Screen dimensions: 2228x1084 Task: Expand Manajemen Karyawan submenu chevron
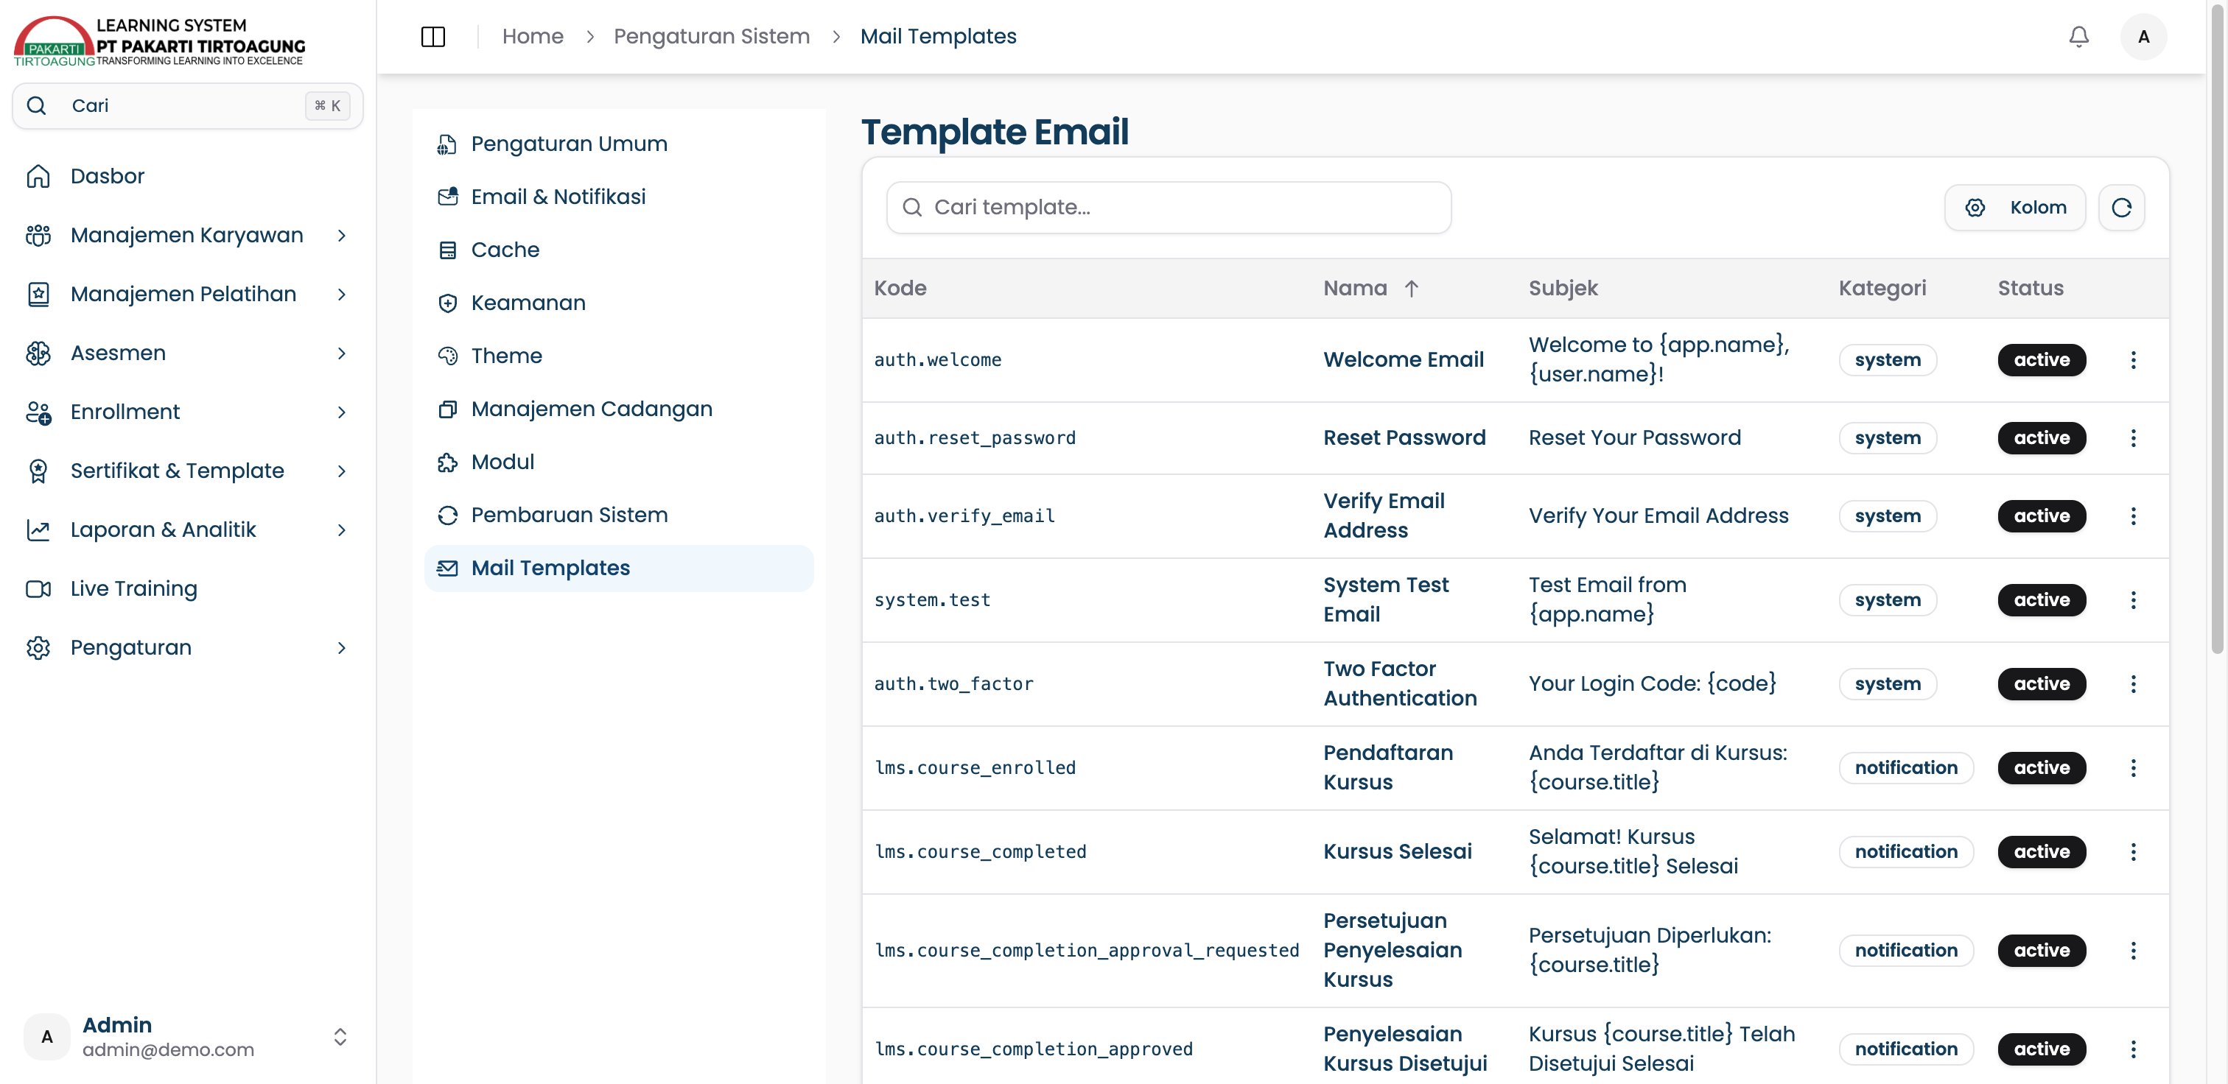click(x=342, y=235)
